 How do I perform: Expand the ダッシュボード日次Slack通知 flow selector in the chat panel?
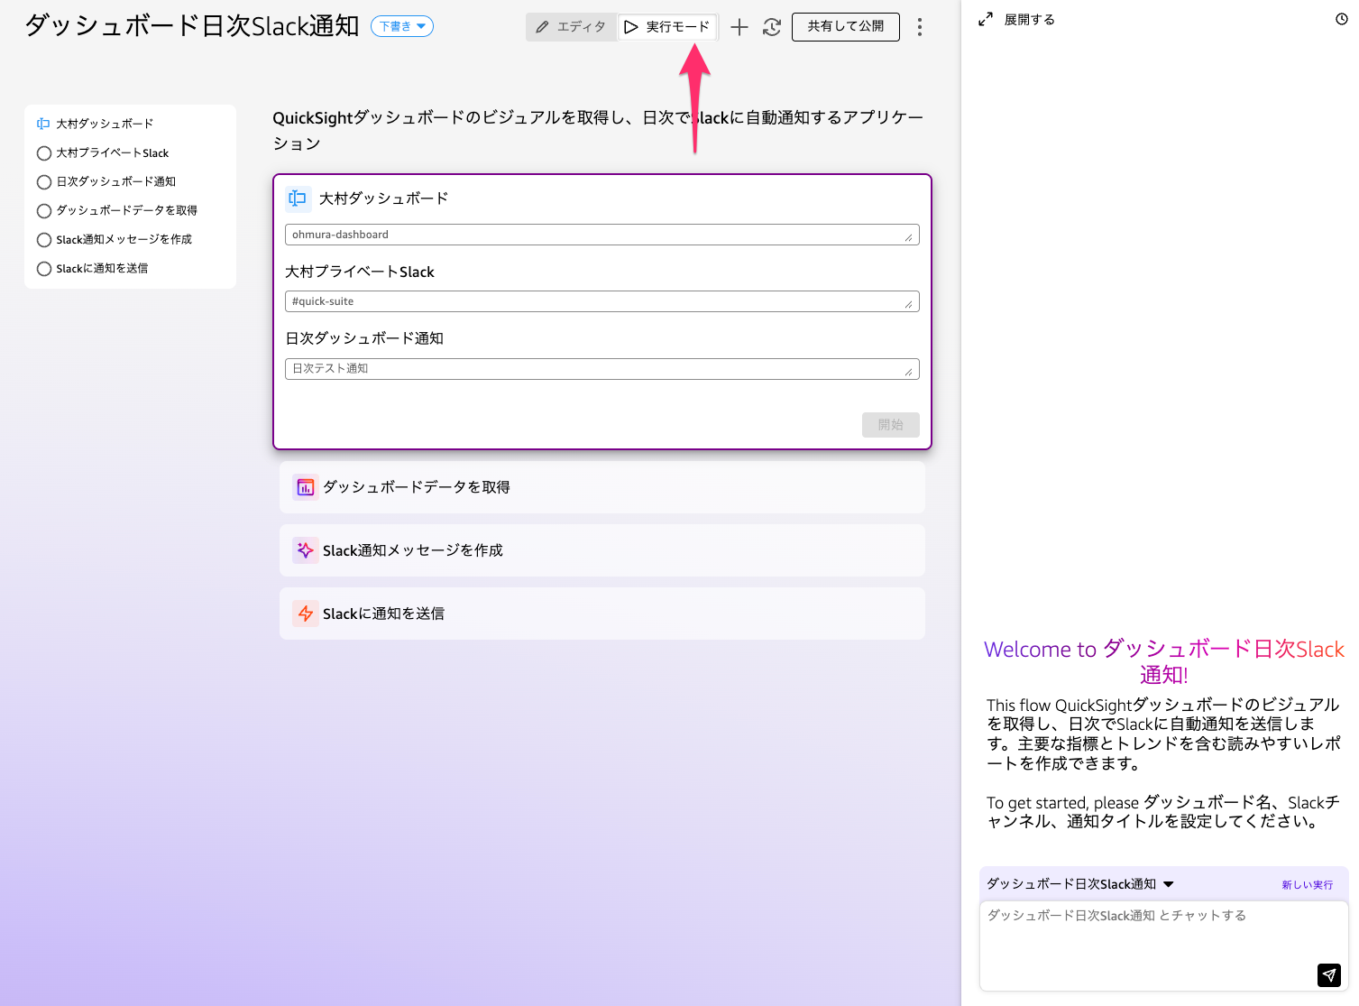[1169, 884]
